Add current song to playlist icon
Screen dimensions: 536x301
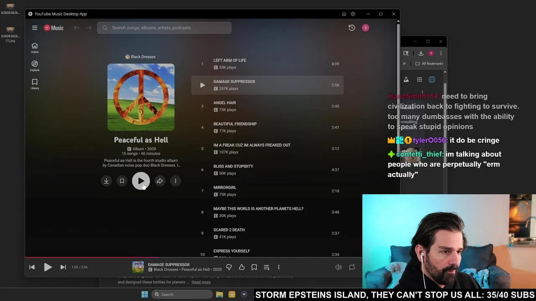tap(266, 267)
